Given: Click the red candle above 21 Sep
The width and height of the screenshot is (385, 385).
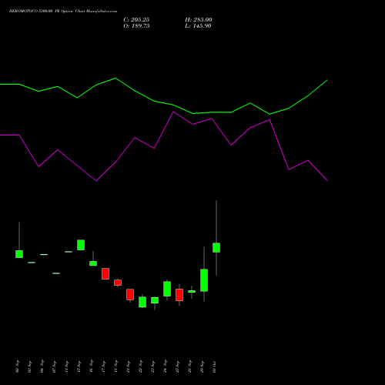Looking at the screenshot, I should click(x=130, y=294).
